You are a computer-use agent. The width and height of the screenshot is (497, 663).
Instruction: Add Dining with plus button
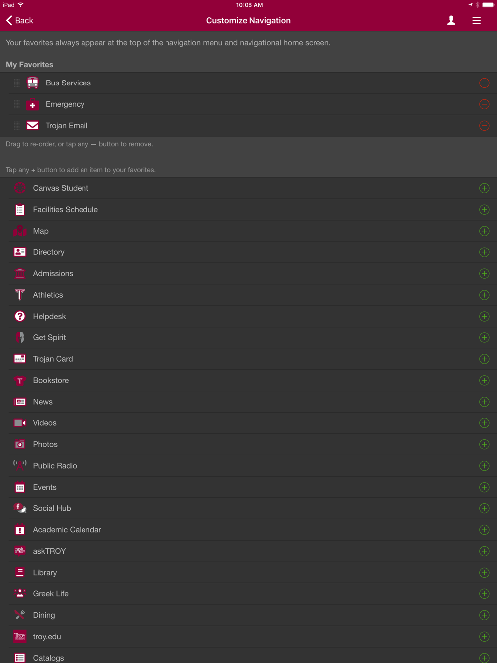(x=484, y=615)
